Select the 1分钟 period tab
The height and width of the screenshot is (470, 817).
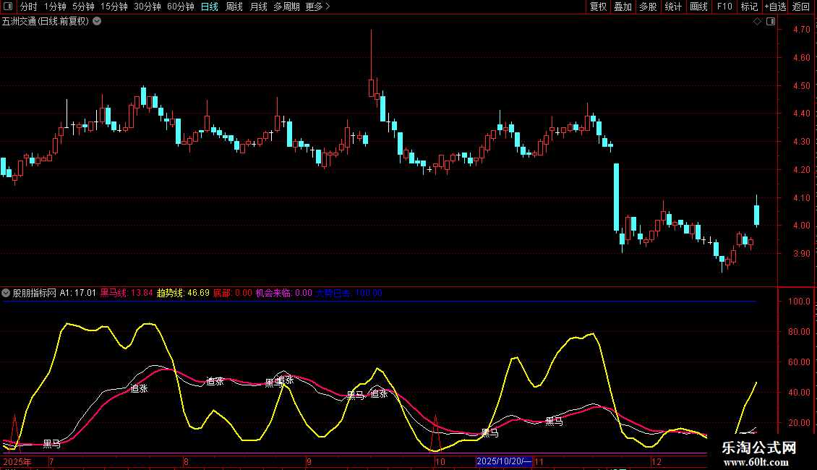click(55, 7)
